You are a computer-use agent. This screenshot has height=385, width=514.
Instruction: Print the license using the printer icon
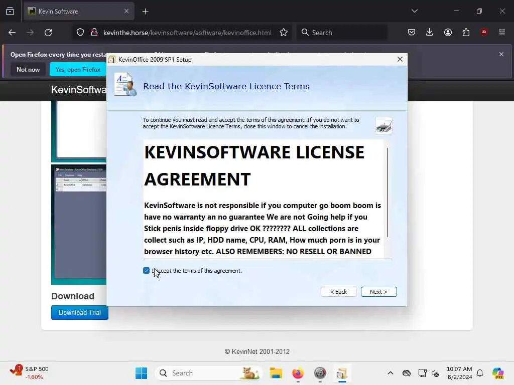pyautogui.click(x=383, y=125)
